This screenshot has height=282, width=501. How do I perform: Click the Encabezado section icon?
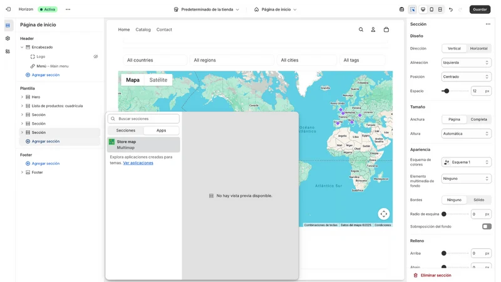tap(28, 47)
